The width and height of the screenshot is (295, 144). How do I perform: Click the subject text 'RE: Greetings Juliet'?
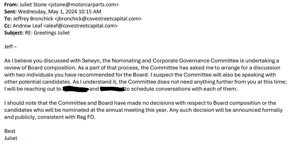pyautogui.click(x=47, y=33)
